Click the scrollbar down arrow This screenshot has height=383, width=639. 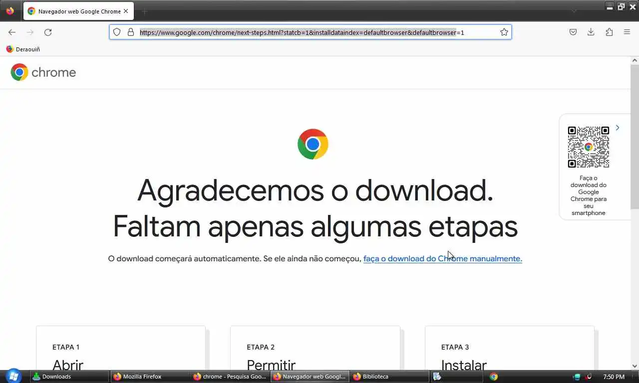tap(635, 366)
